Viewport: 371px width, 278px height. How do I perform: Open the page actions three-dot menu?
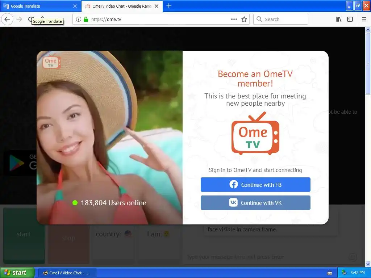(234, 19)
